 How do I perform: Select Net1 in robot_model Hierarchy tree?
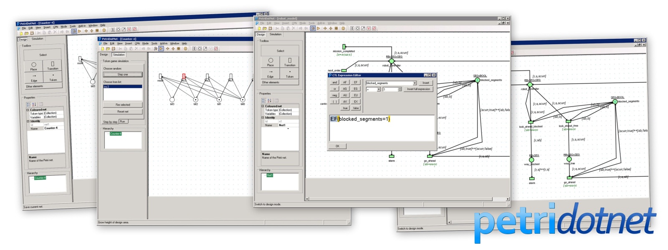[x=270, y=175]
